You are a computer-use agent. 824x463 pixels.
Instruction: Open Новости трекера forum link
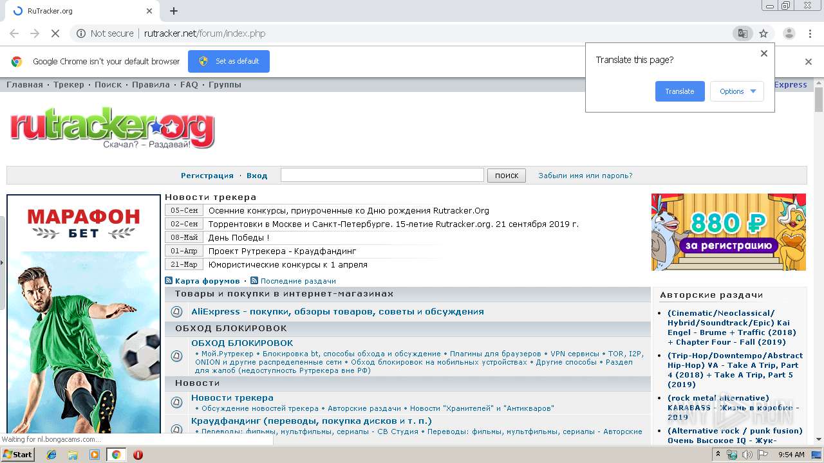pos(232,397)
